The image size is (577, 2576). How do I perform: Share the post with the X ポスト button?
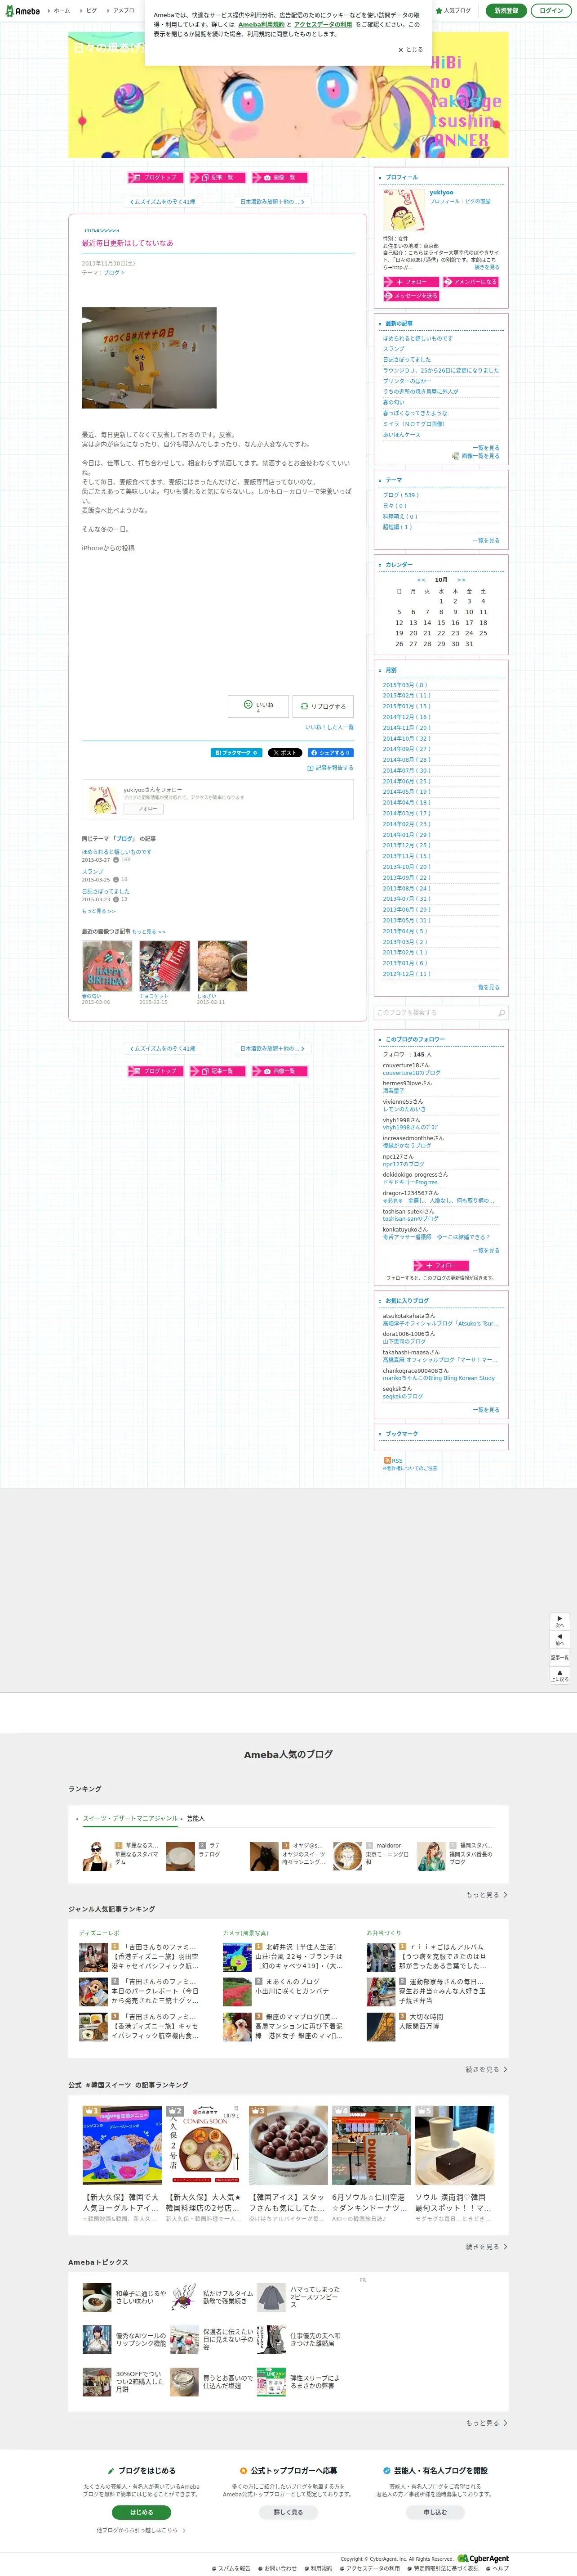click(x=284, y=753)
